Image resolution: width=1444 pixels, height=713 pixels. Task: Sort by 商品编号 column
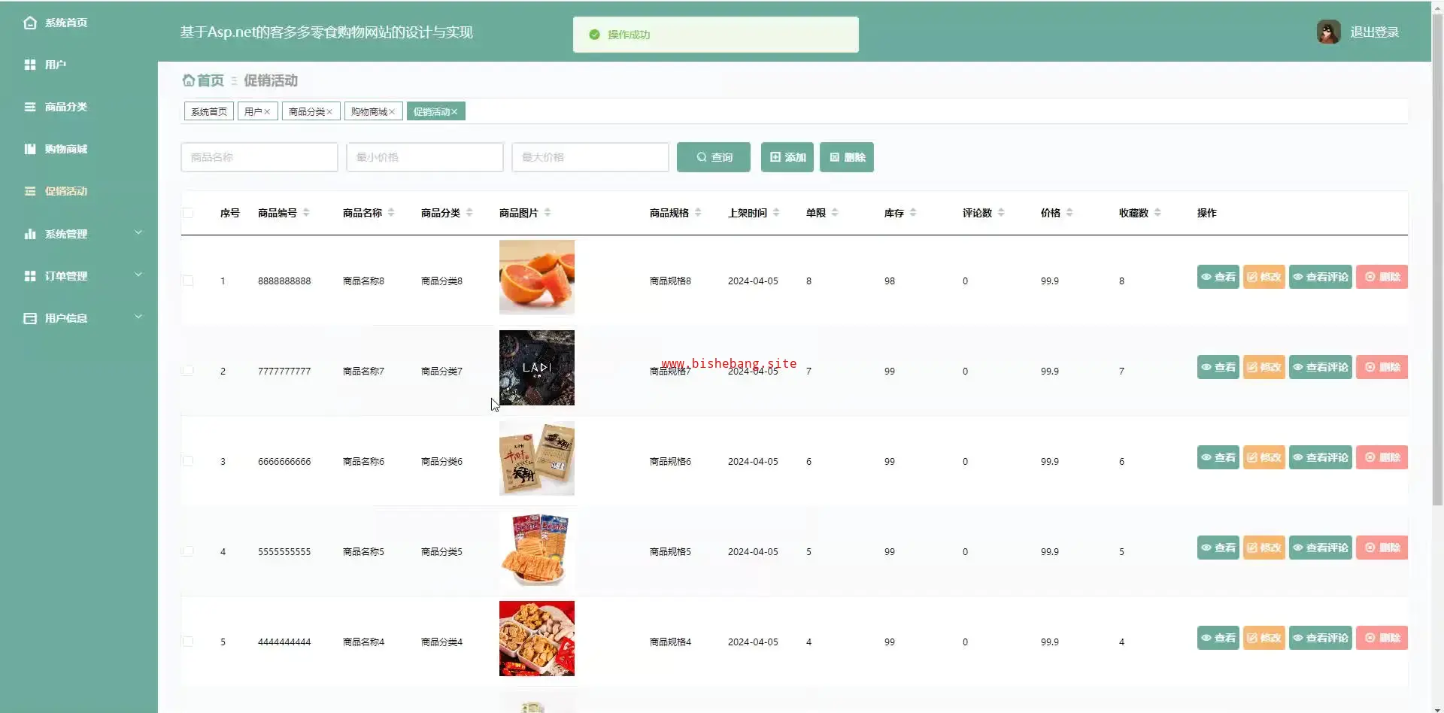306,213
